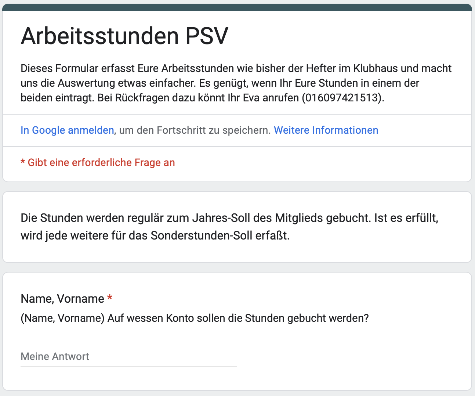The image size is (475, 396).
Task: Focus the 'Meine Antwort' name input field
Action: pyautogui.click(x=129, y=357)
